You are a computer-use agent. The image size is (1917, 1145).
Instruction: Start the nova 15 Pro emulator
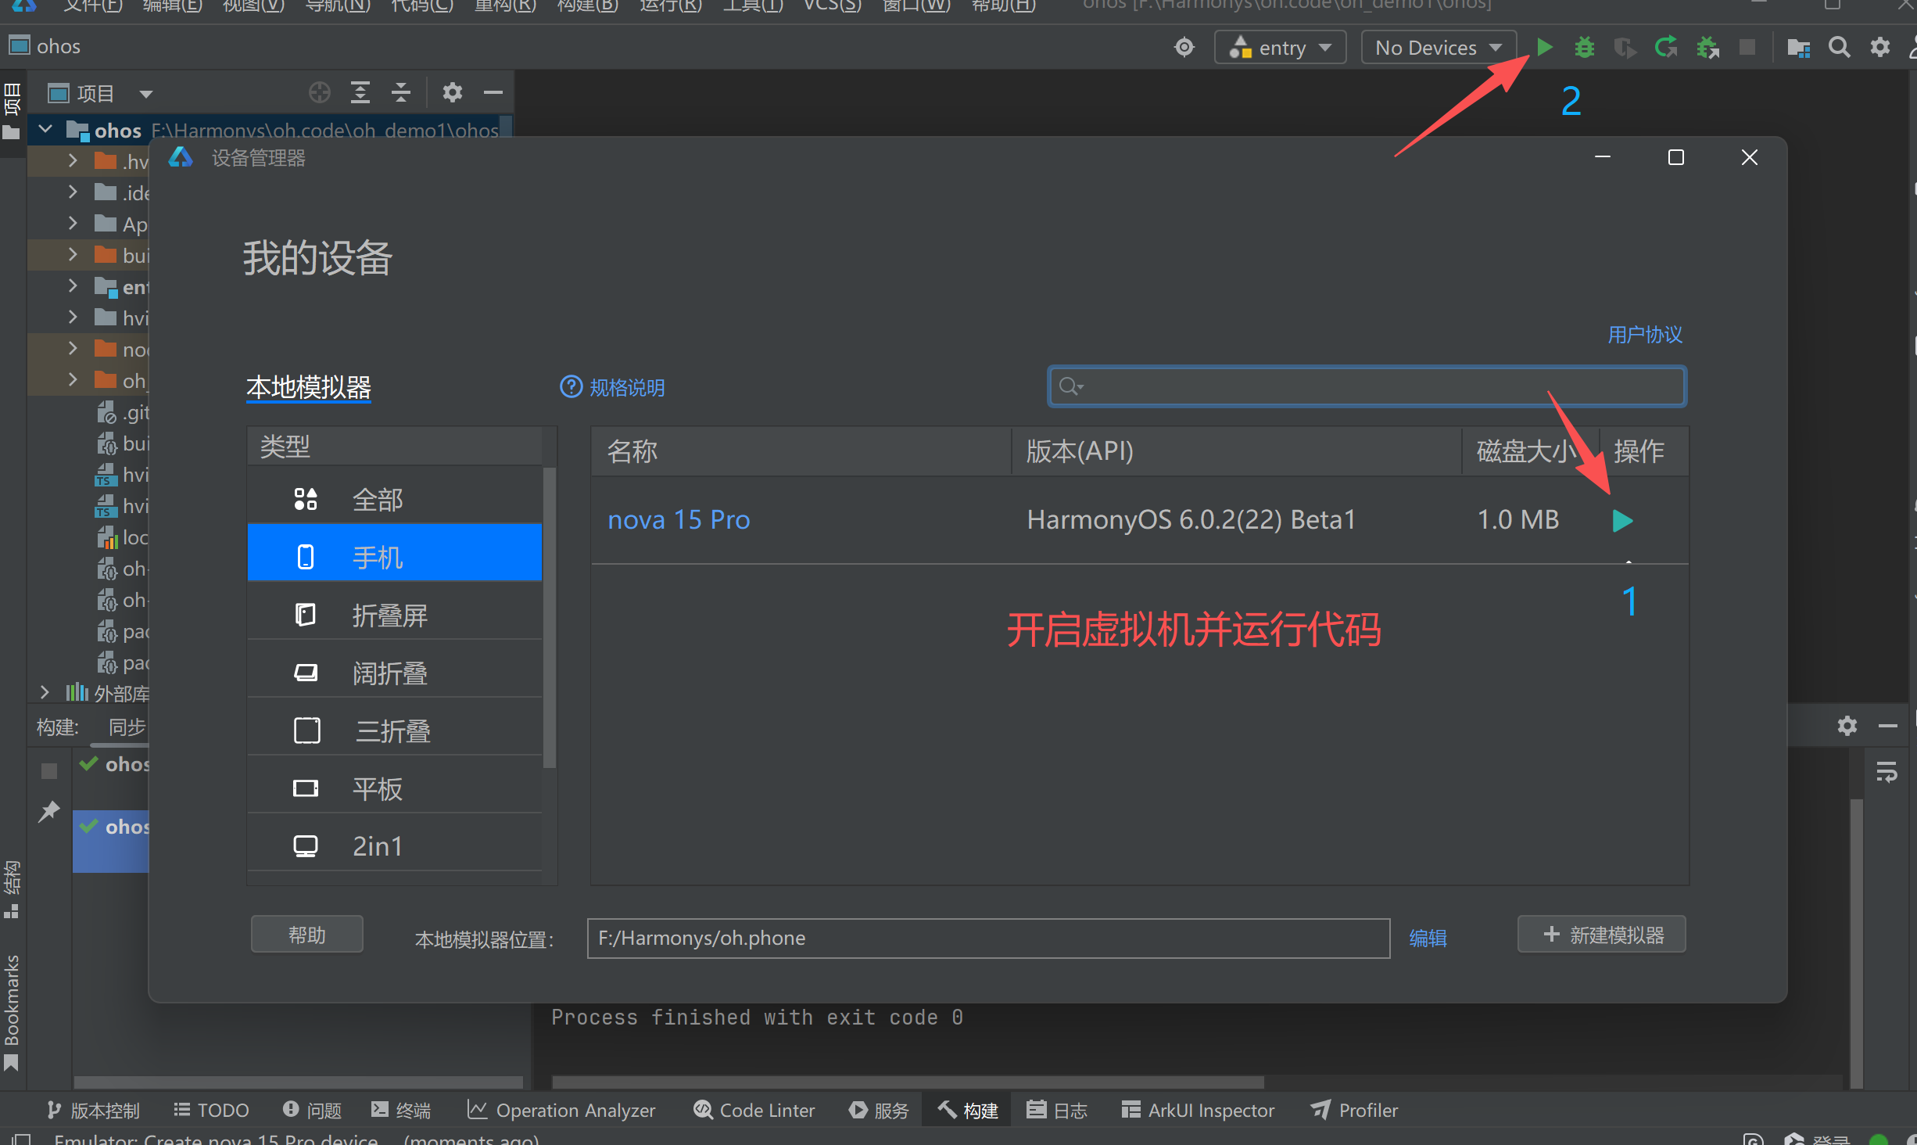[x=1622, y=520]
